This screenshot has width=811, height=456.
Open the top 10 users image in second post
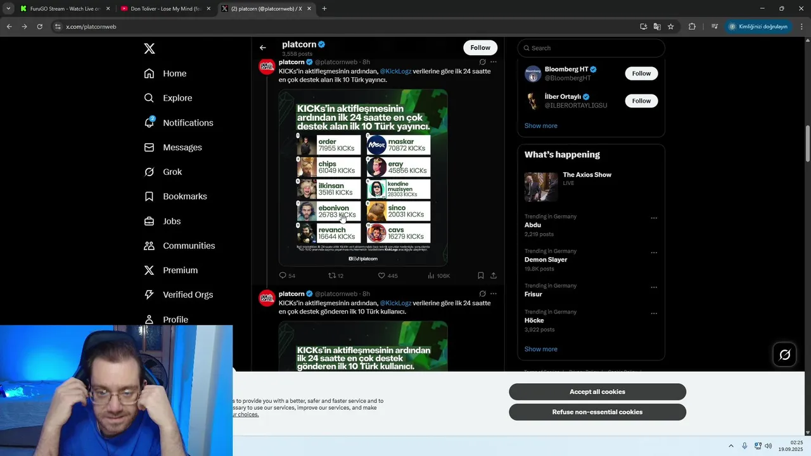click(363, 346)
